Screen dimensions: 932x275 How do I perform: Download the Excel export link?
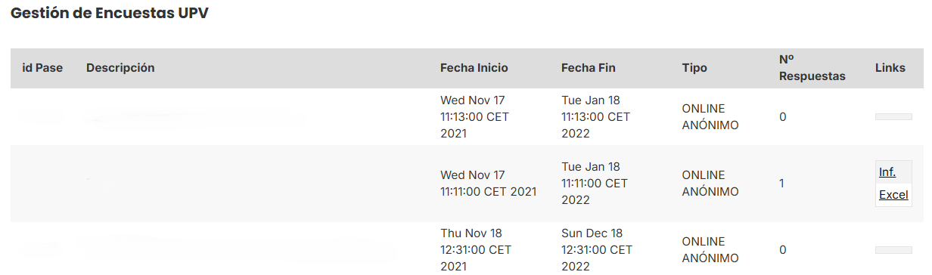893,195
